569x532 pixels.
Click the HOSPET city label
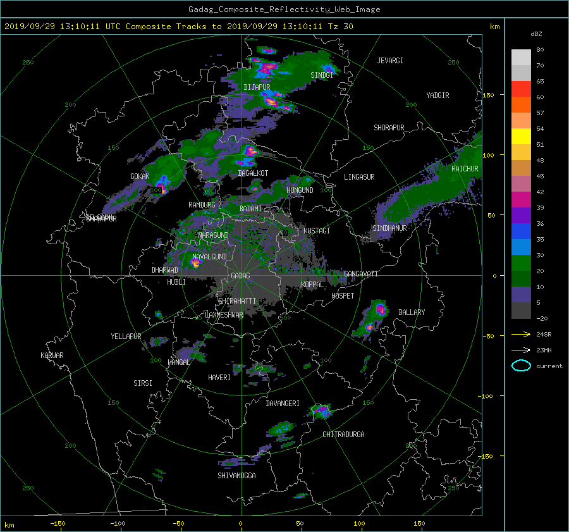(343, 296)
